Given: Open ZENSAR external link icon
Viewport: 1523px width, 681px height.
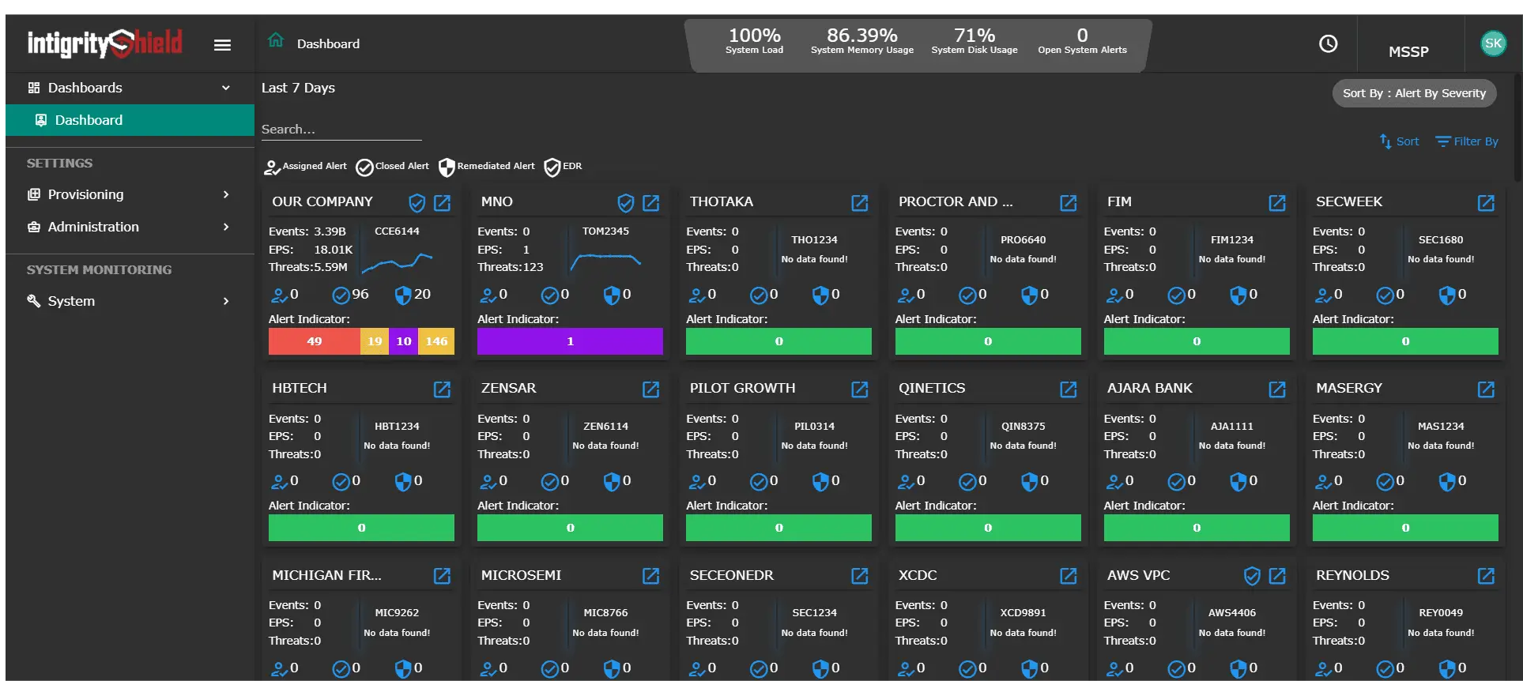Looking at the screenshot, I should tap(651, 389).
